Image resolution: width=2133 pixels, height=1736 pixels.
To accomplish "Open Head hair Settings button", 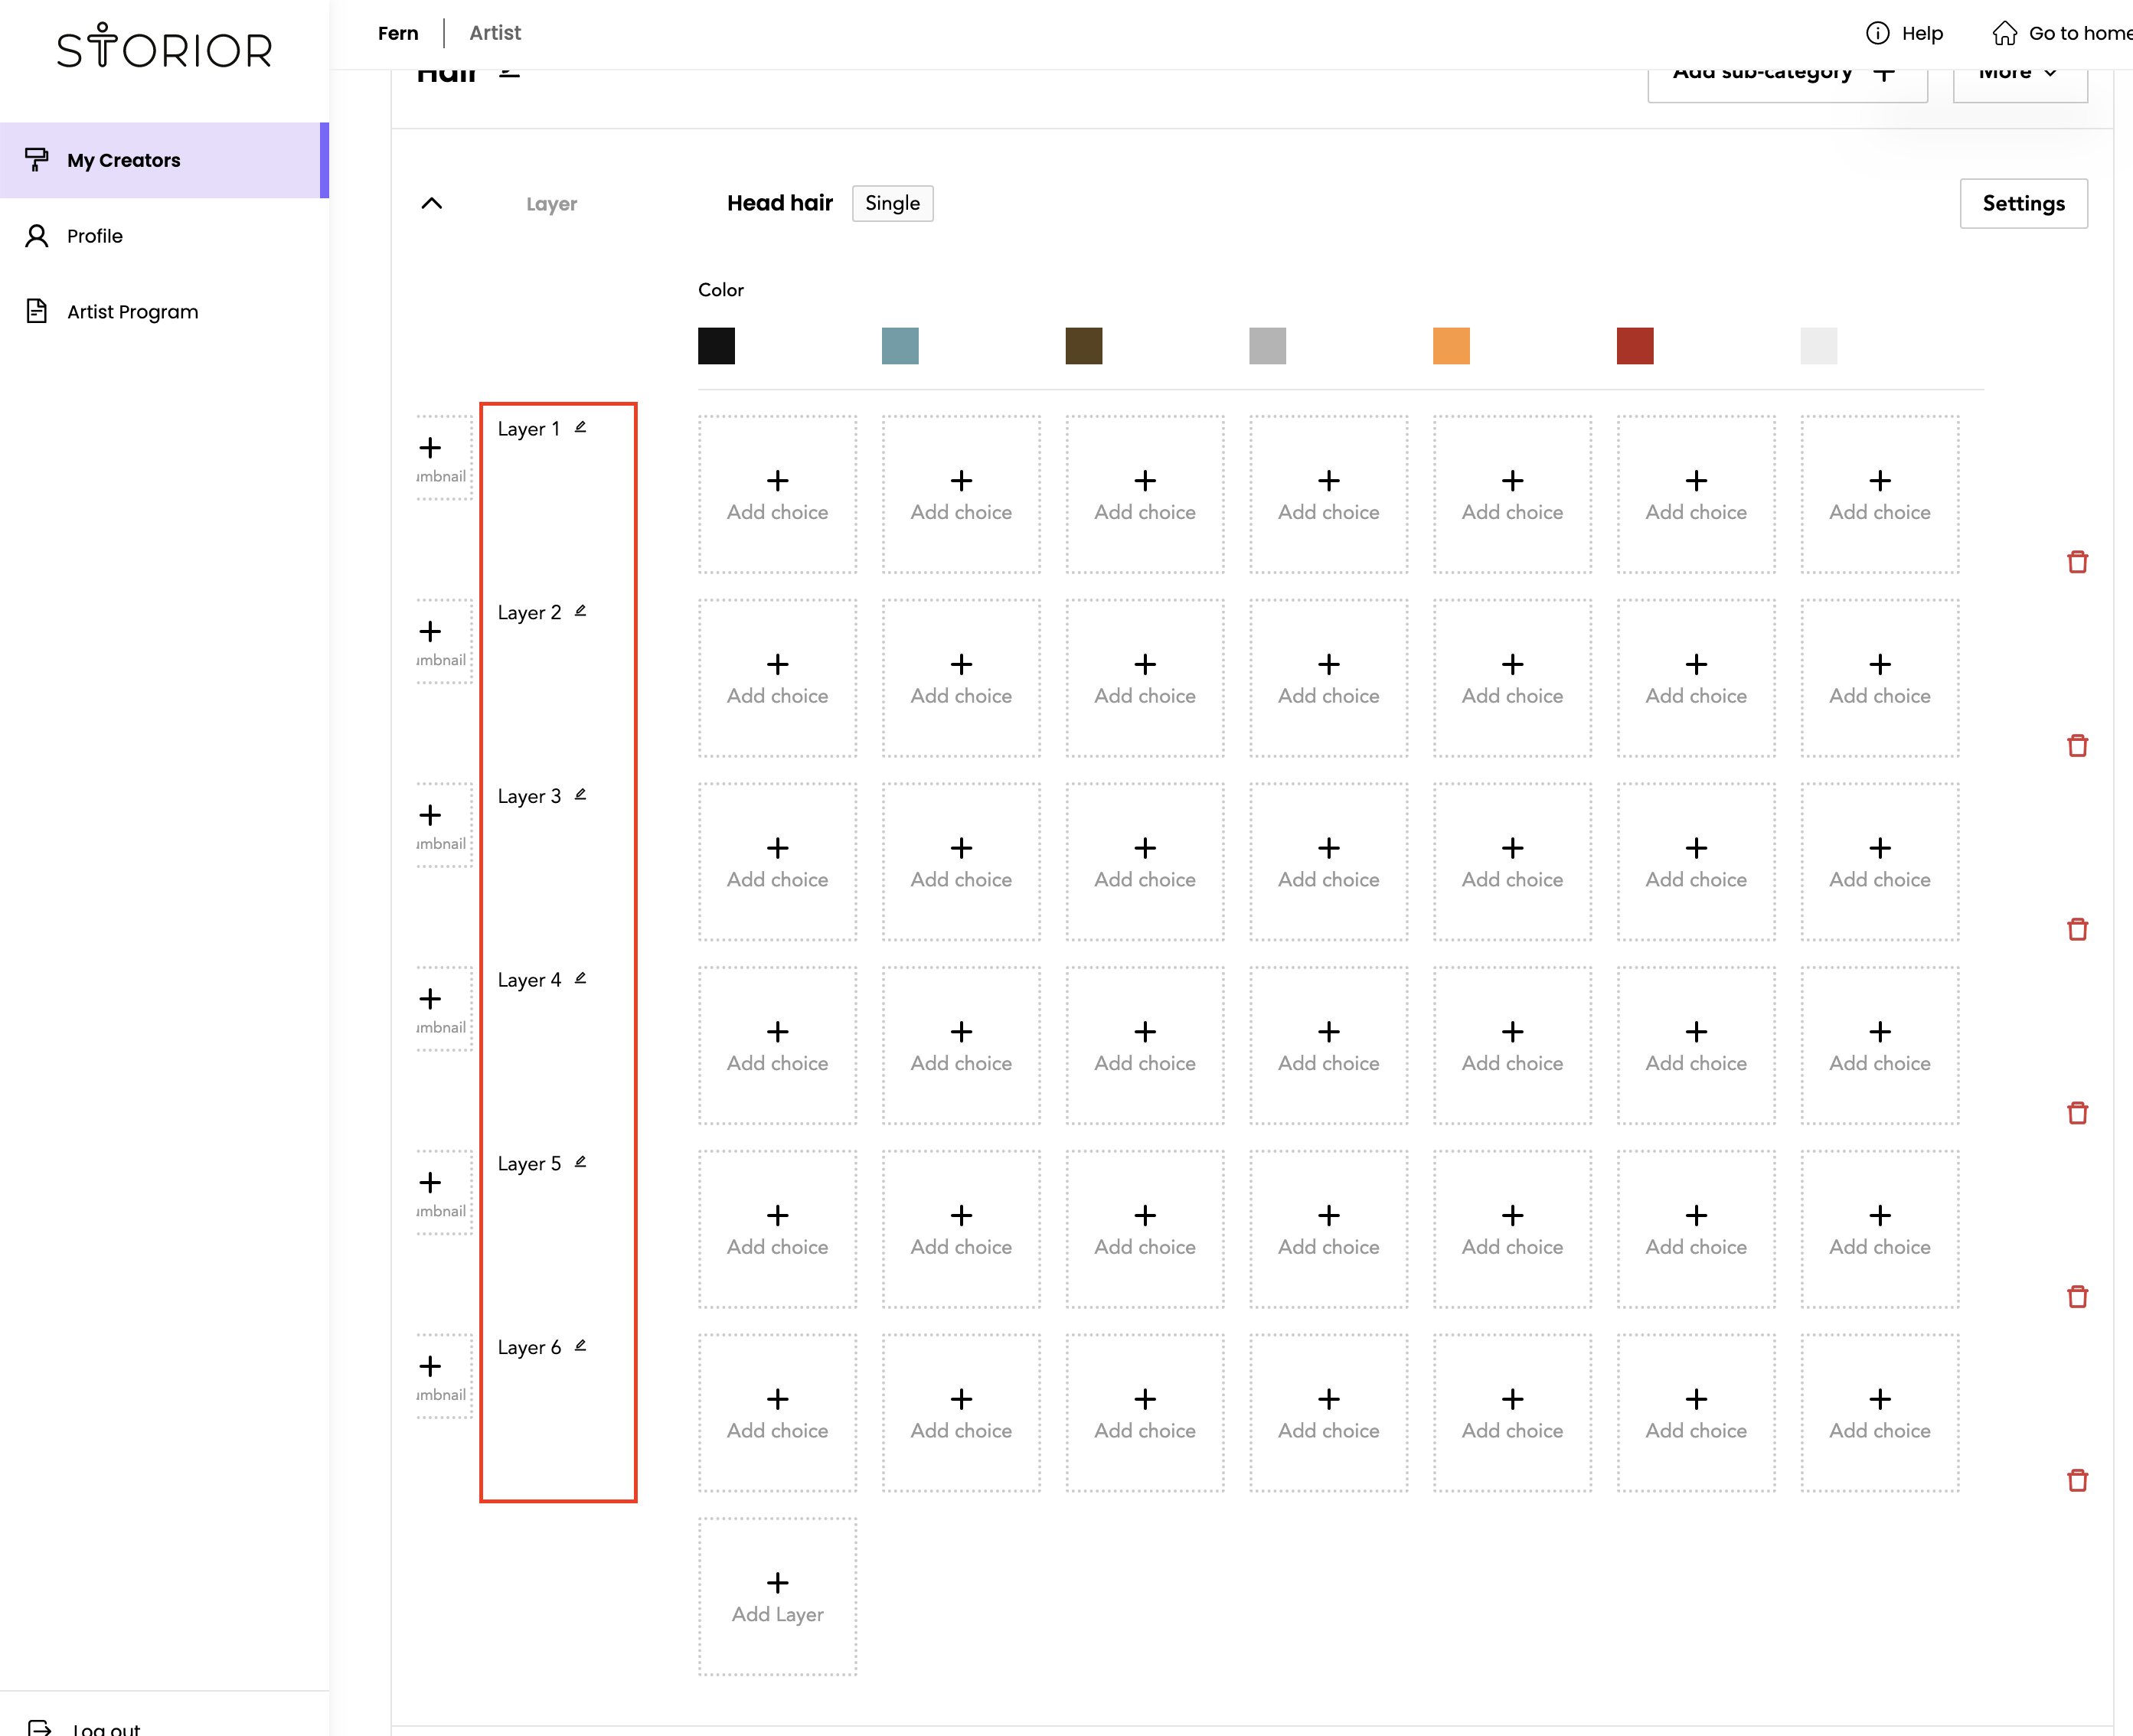I will (x=2023, y=203).
